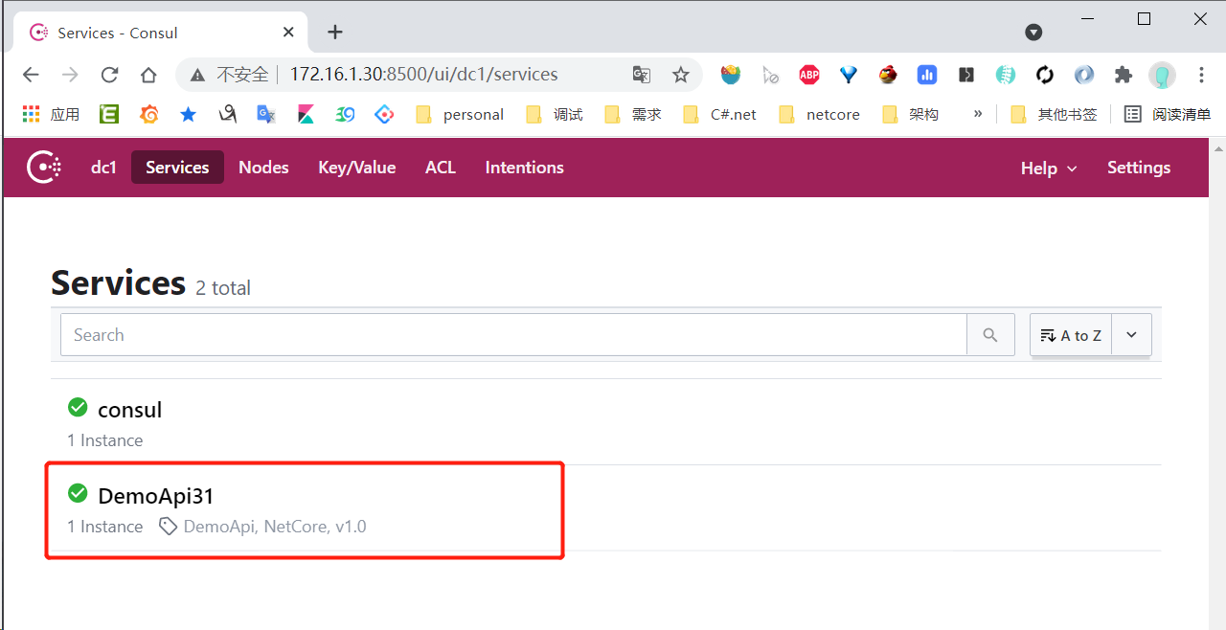Open the consul service
Image resolution: width=1226 pixels, height=630 pixels.
point(130,410)
